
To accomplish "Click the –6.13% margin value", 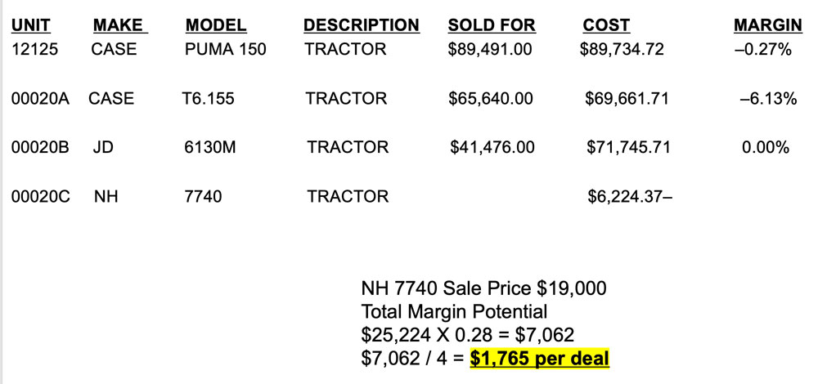I will [768, 98].
